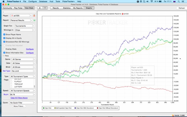Open the Notification Center list icon
187x117 pixels.
[183, 1]
